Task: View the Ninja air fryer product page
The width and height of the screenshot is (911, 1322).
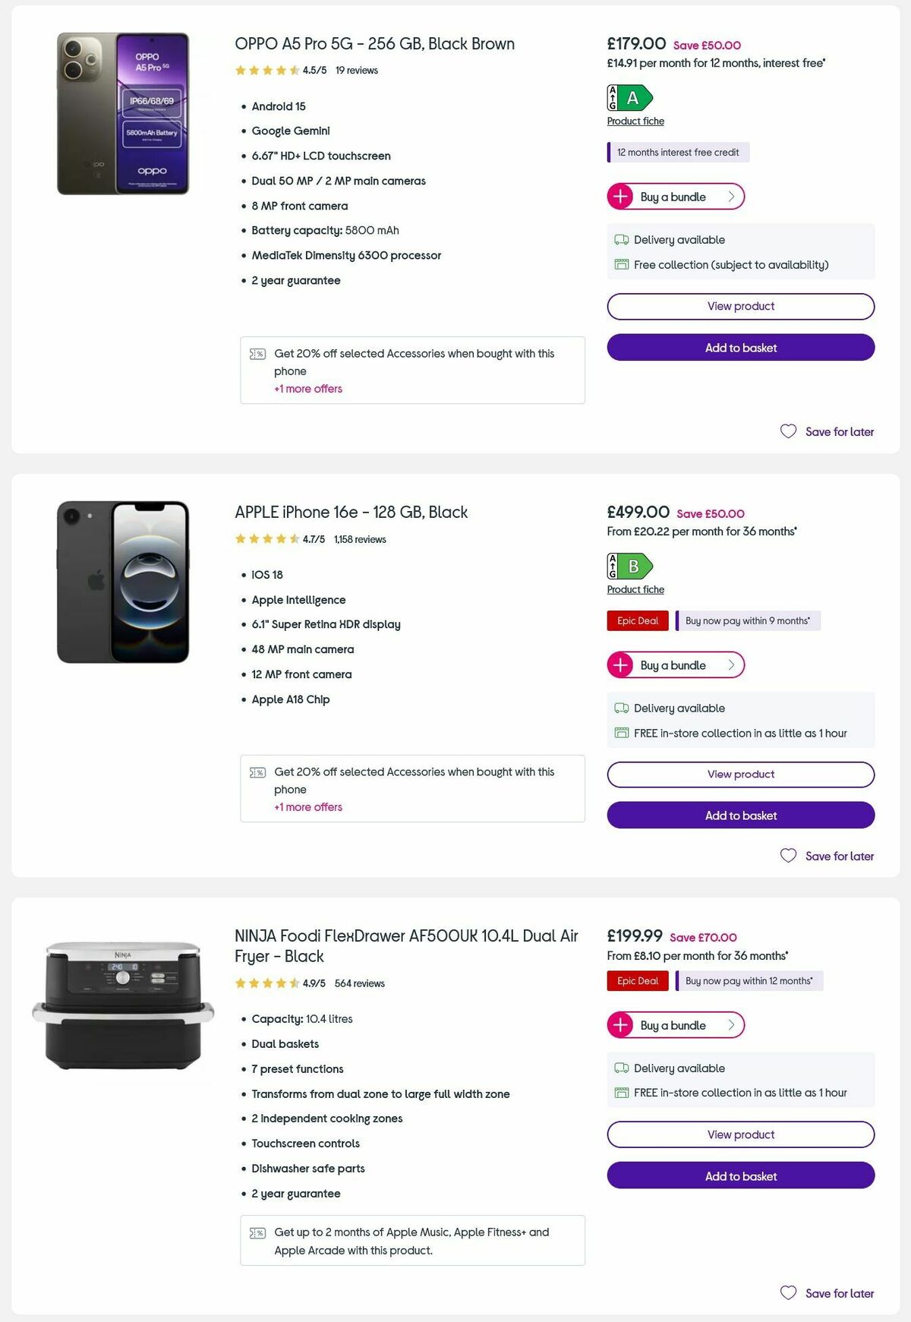Action: (x=739, y=1134)
